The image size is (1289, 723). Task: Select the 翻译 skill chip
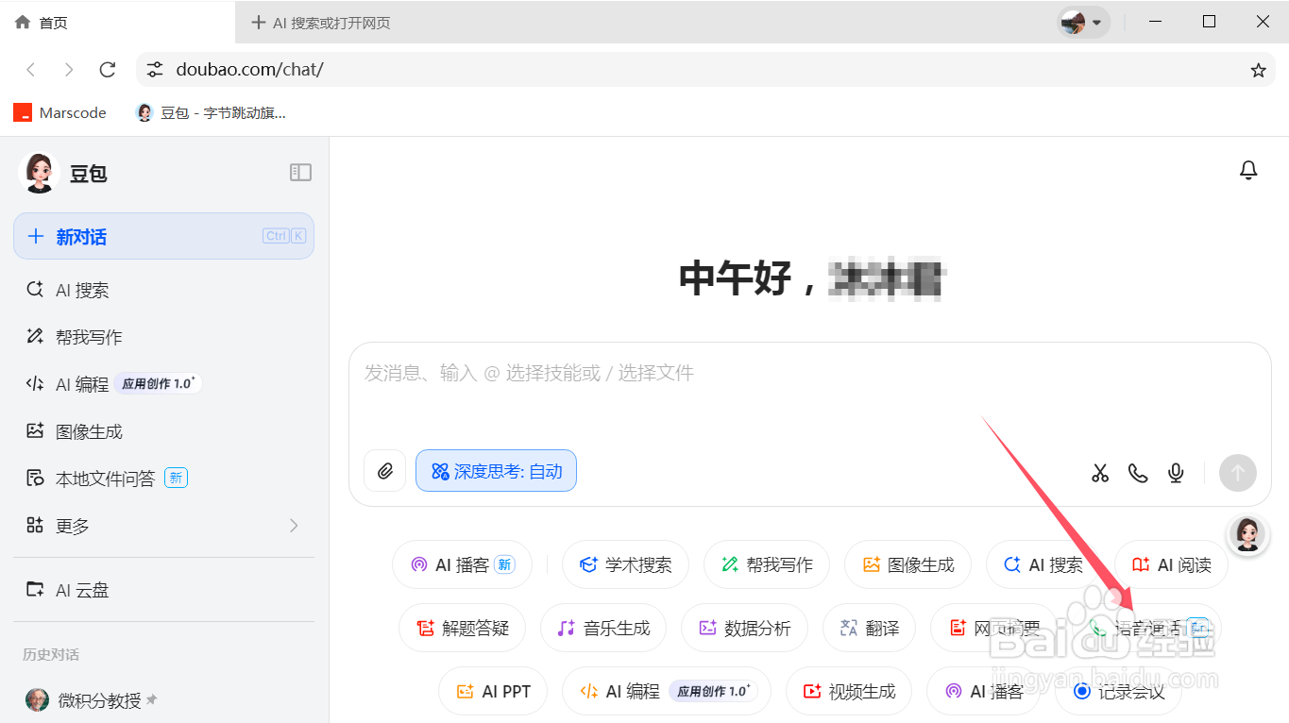(869, 628)
